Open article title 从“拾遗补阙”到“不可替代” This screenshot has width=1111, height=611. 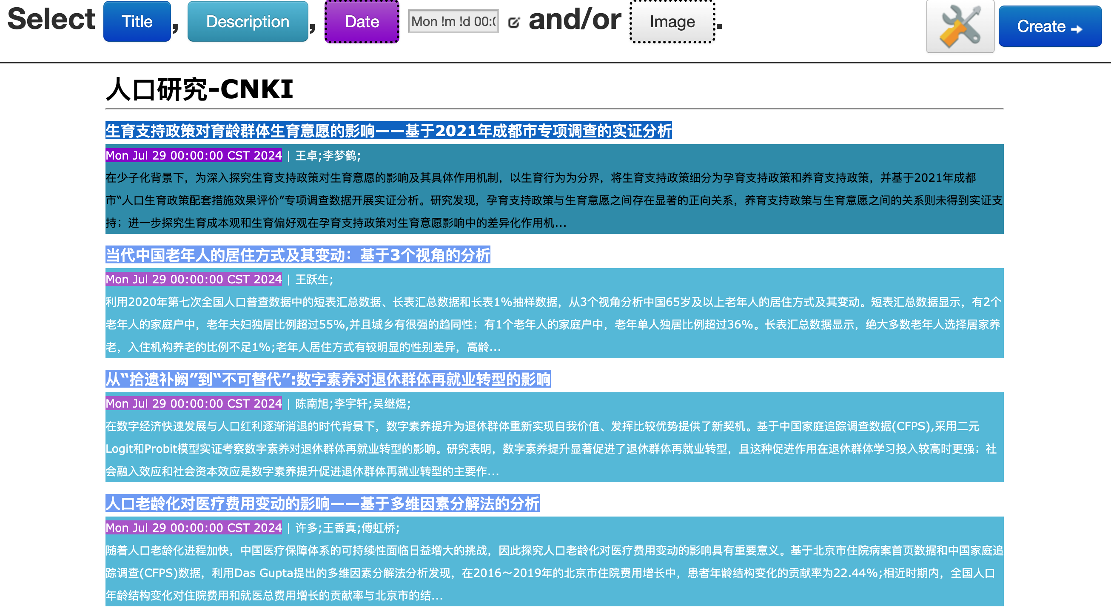(x=328, y=379)
